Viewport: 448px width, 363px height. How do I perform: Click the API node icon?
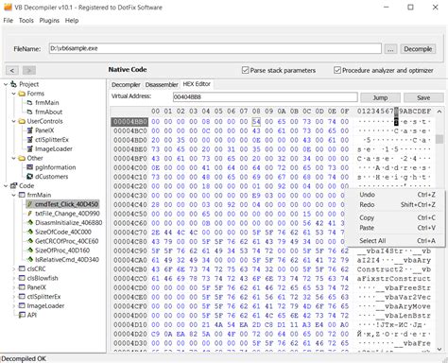point(22,315)
